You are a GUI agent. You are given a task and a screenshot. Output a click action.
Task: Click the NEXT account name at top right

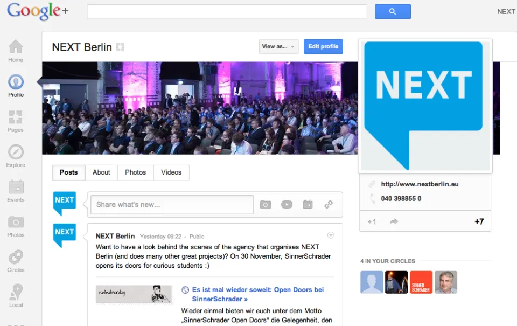tap(506, 11)
